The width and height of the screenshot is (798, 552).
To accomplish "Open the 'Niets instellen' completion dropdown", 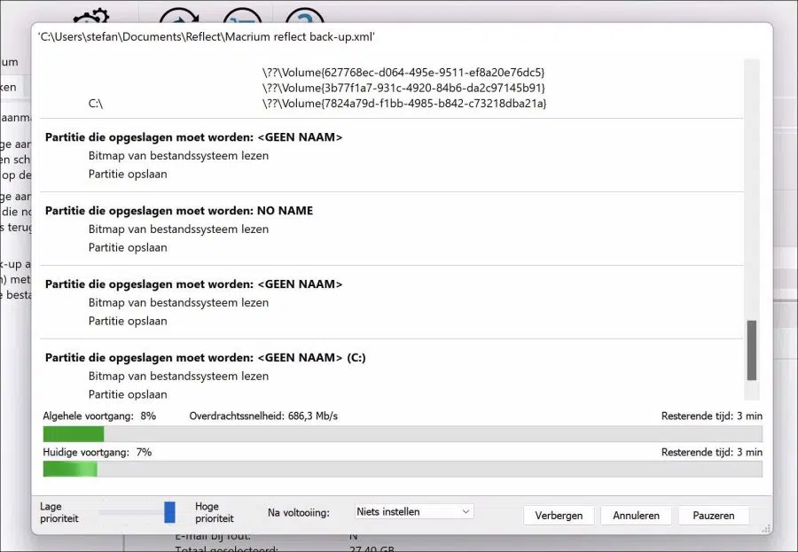I will click(414, 511).
